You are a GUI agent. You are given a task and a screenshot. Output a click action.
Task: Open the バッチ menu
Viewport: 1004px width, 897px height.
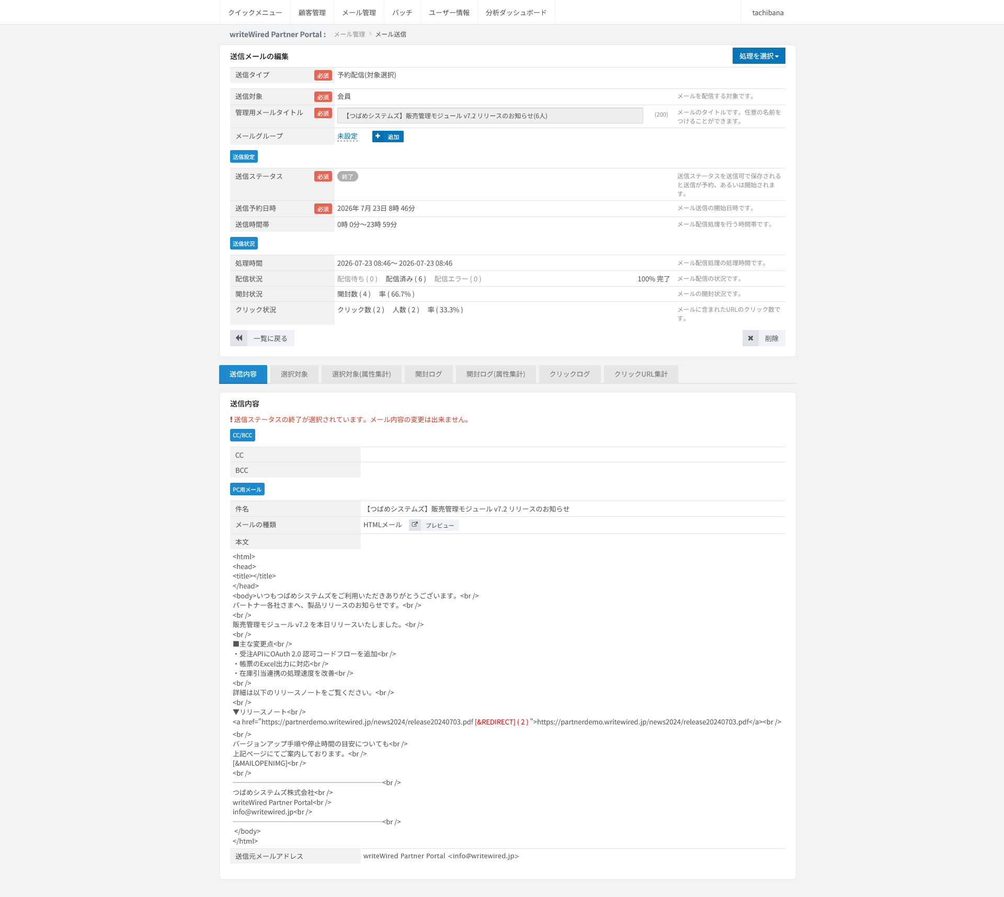(x=403, y=13)
